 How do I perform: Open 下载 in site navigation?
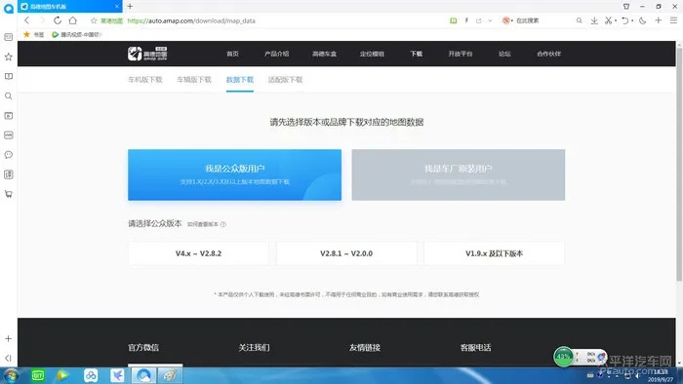click(x=417, y=54)
